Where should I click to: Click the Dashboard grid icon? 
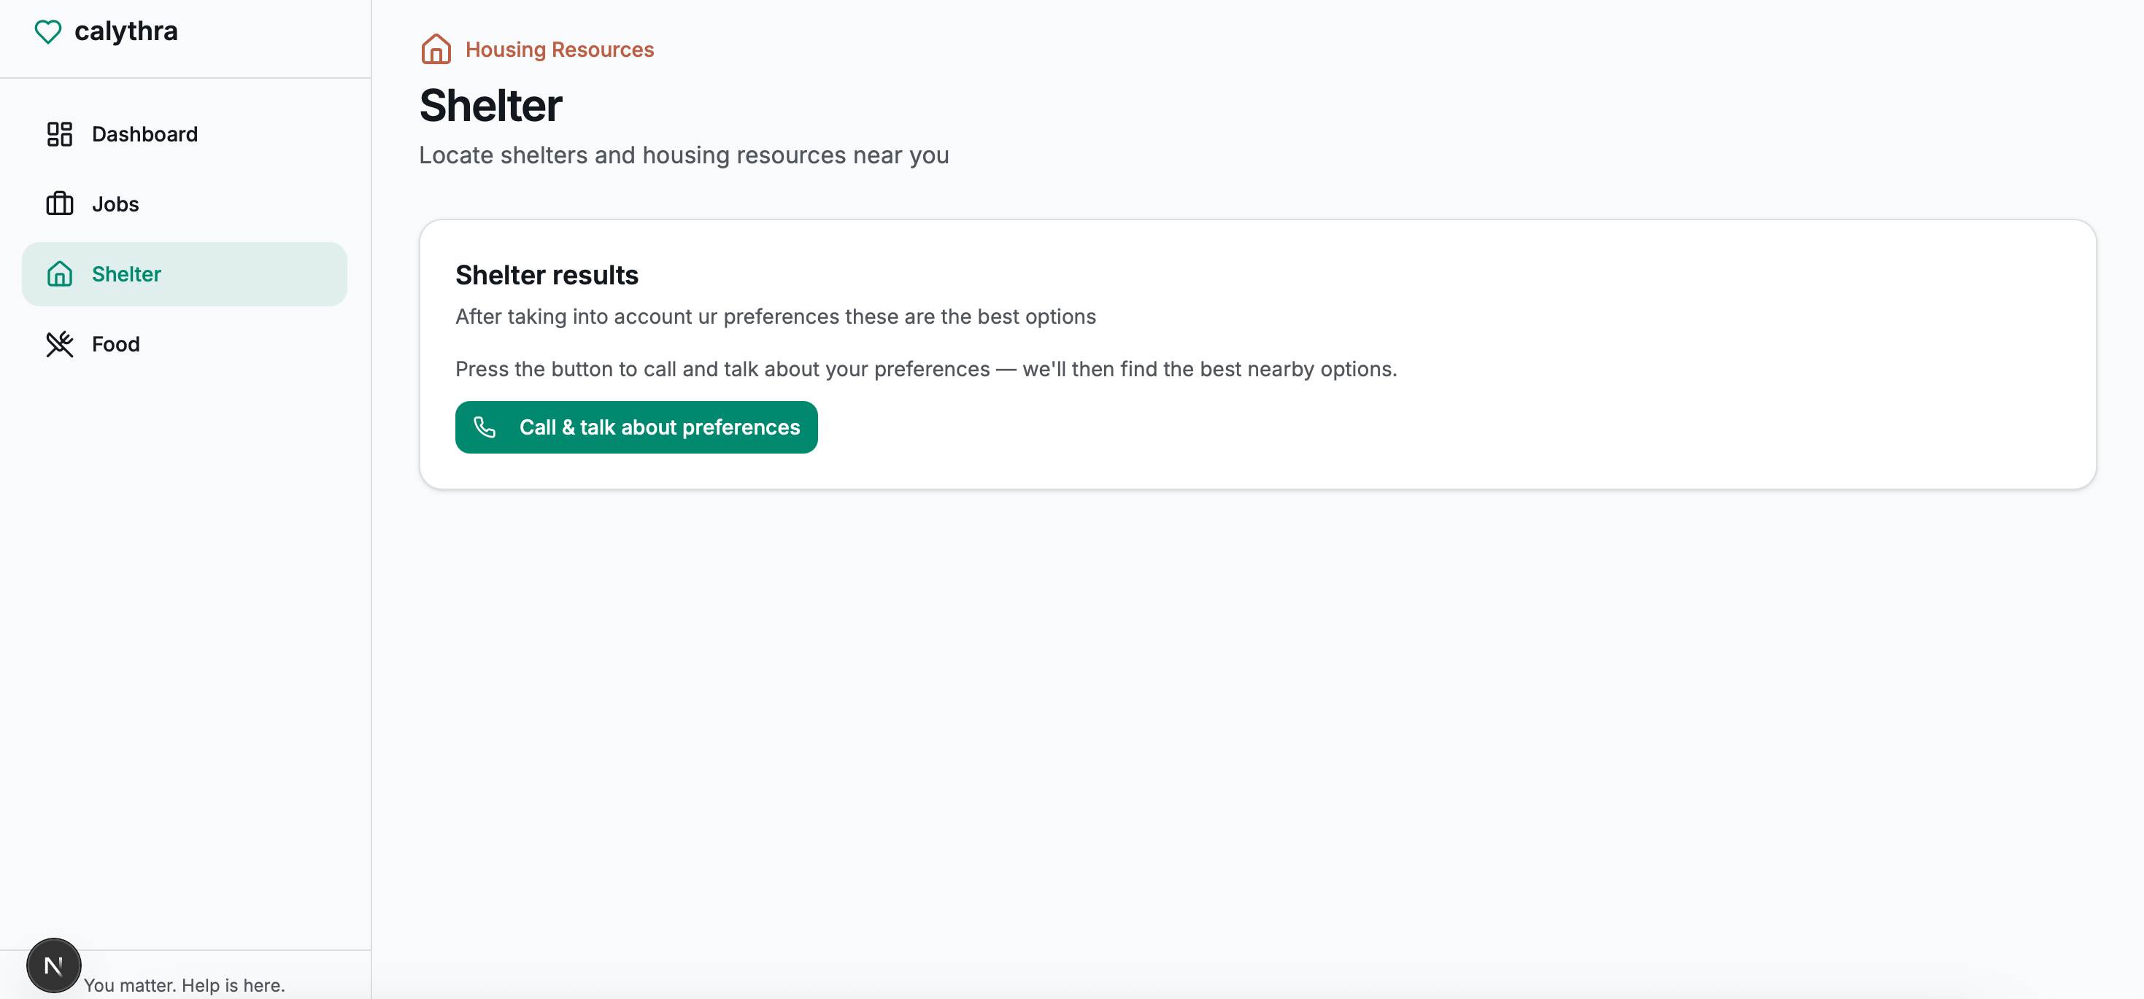59,134
